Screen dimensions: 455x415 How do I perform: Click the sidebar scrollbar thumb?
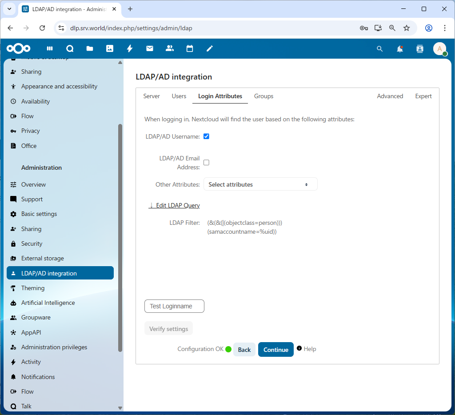(120, 238)
